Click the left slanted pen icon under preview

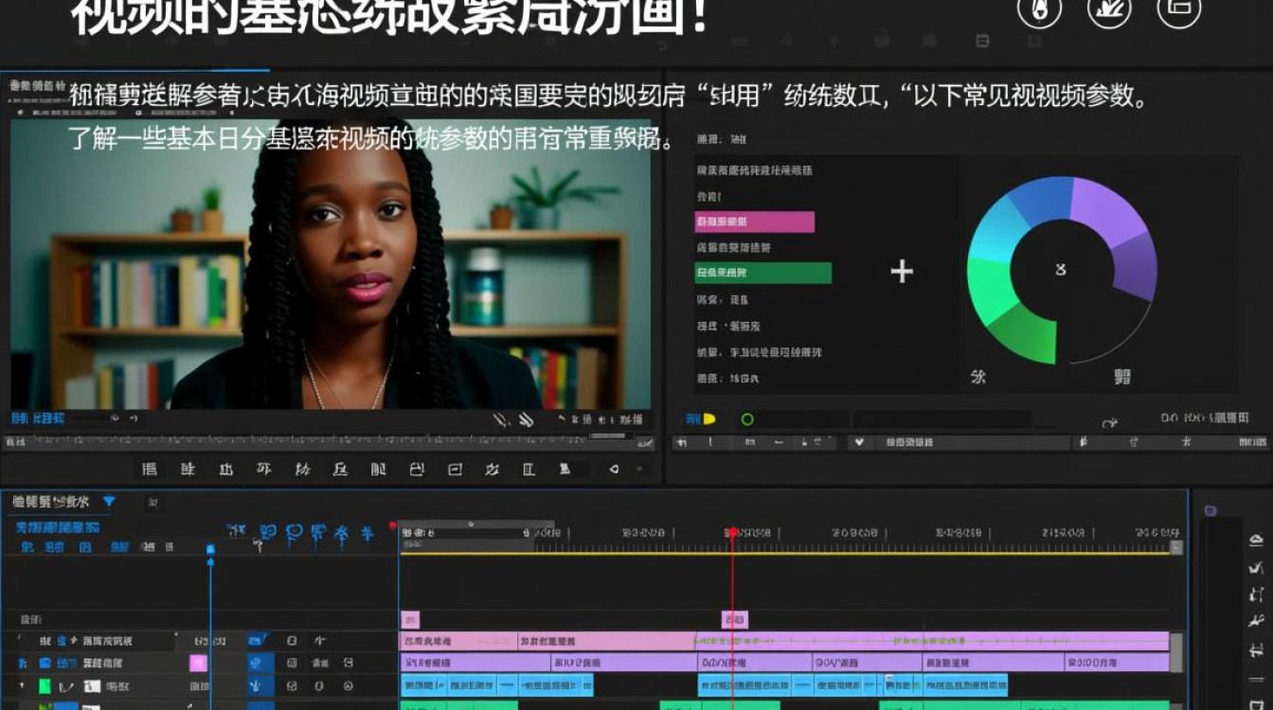(x=499, y=419)
